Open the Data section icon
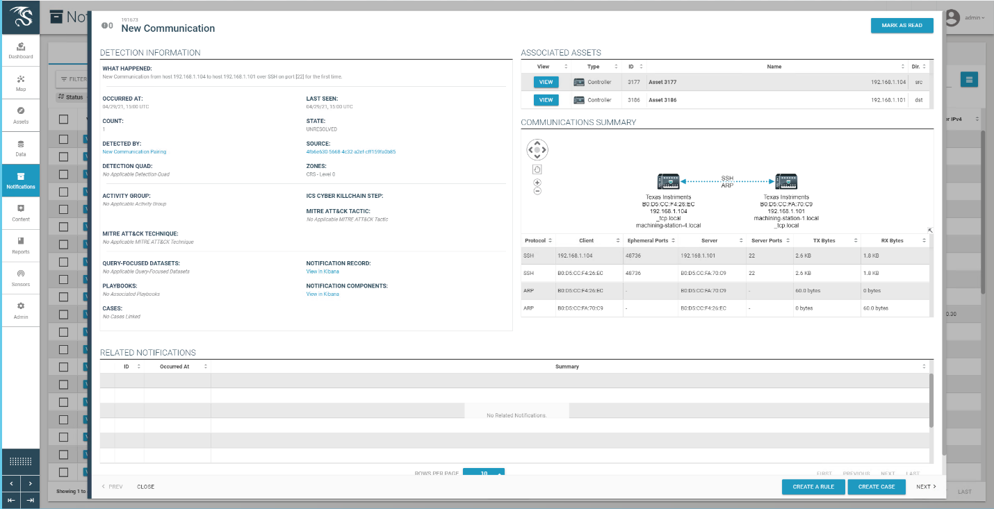The height and width of the screenshot is (509, 994). 21,148
